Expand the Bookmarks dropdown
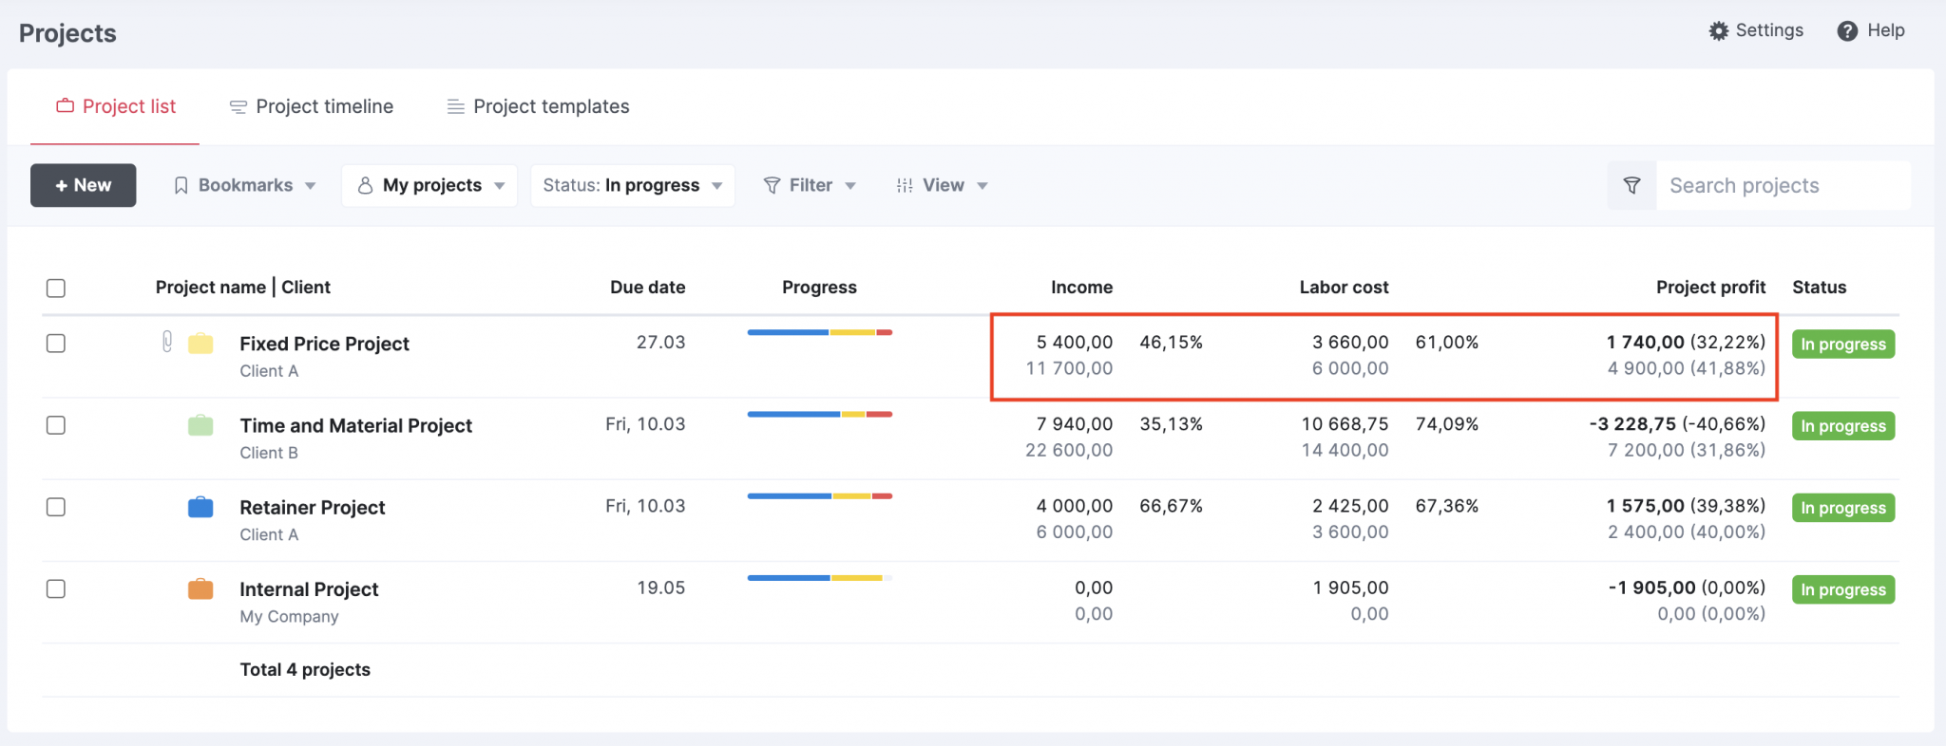The image size is (1946, 746). [x=244, y=186]
